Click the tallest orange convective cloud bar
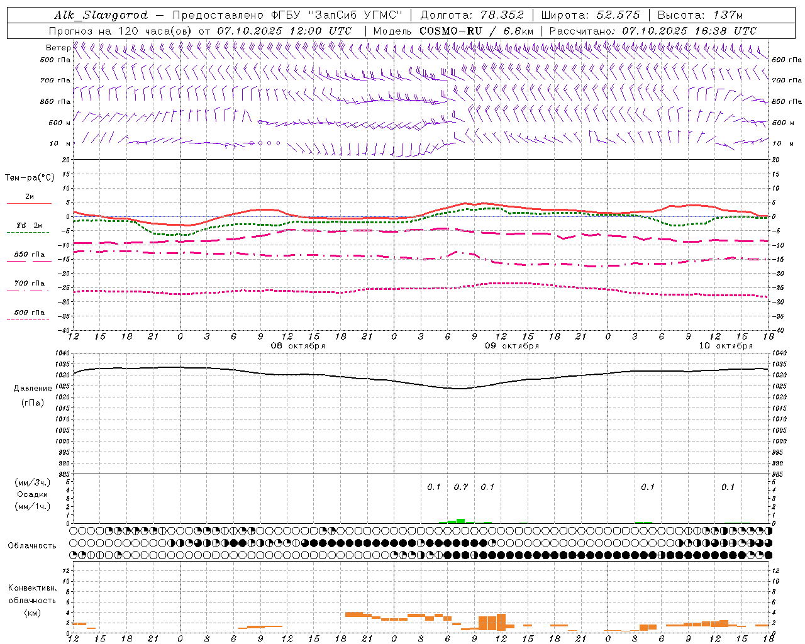The height and width of the screenshot is (644, 805). (x=501, y=622)
